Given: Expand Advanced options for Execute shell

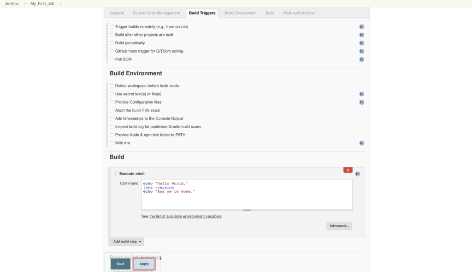Looking at the screenshot, I should pos(339,226).
